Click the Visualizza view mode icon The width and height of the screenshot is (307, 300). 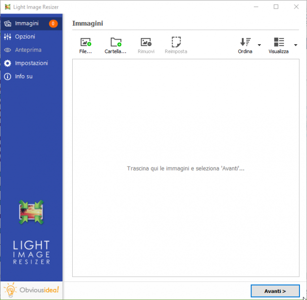pos(279,42)
